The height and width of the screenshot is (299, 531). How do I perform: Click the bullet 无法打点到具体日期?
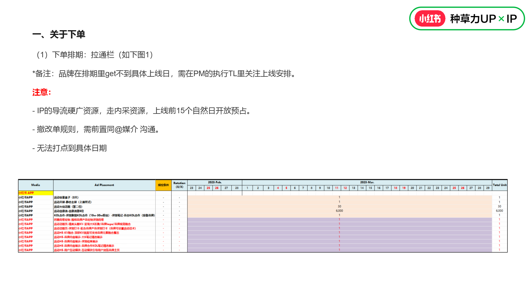click(69, 148)
